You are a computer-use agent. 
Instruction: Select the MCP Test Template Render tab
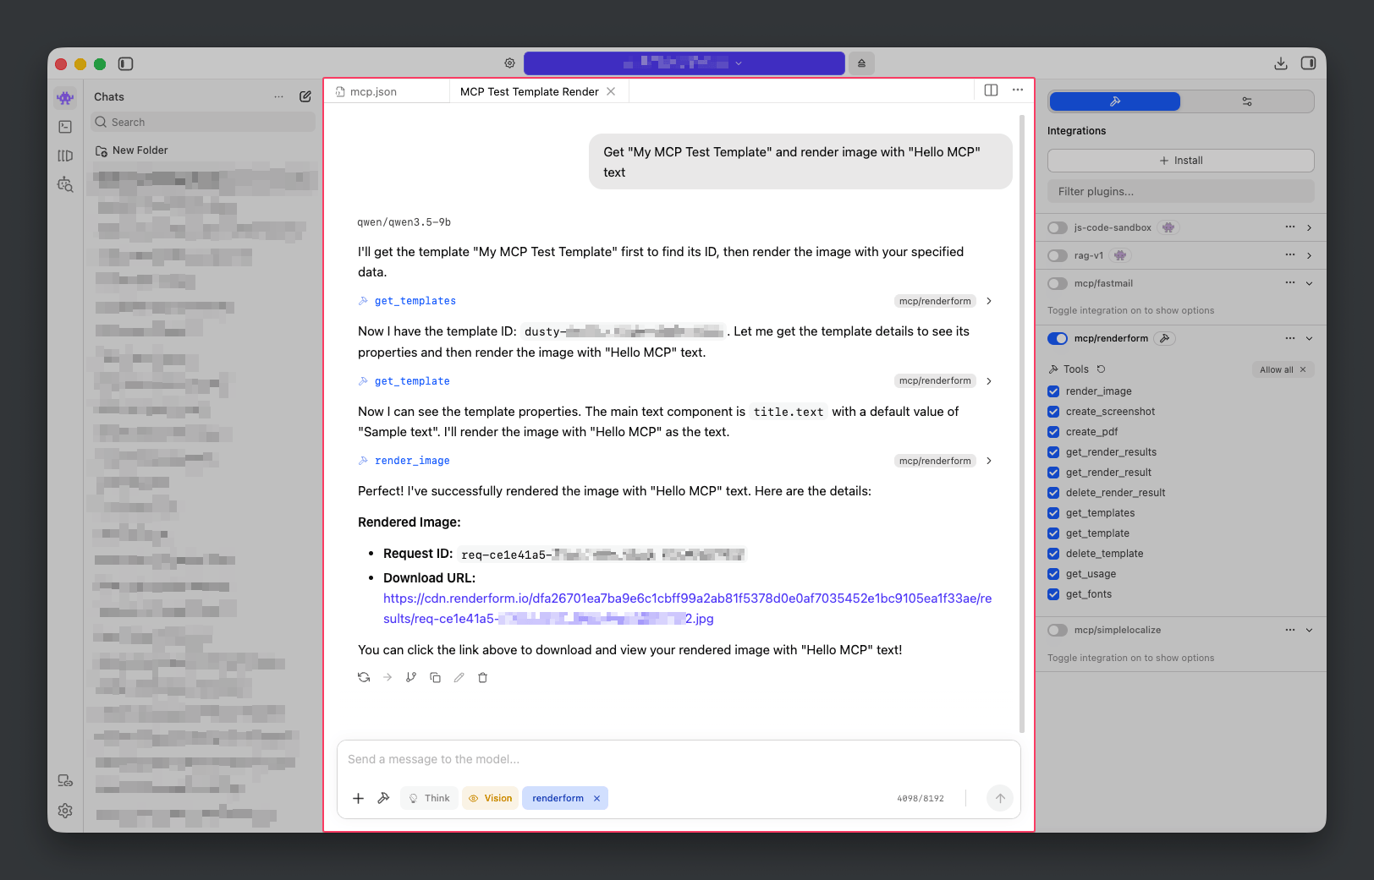tap(529, 91)
